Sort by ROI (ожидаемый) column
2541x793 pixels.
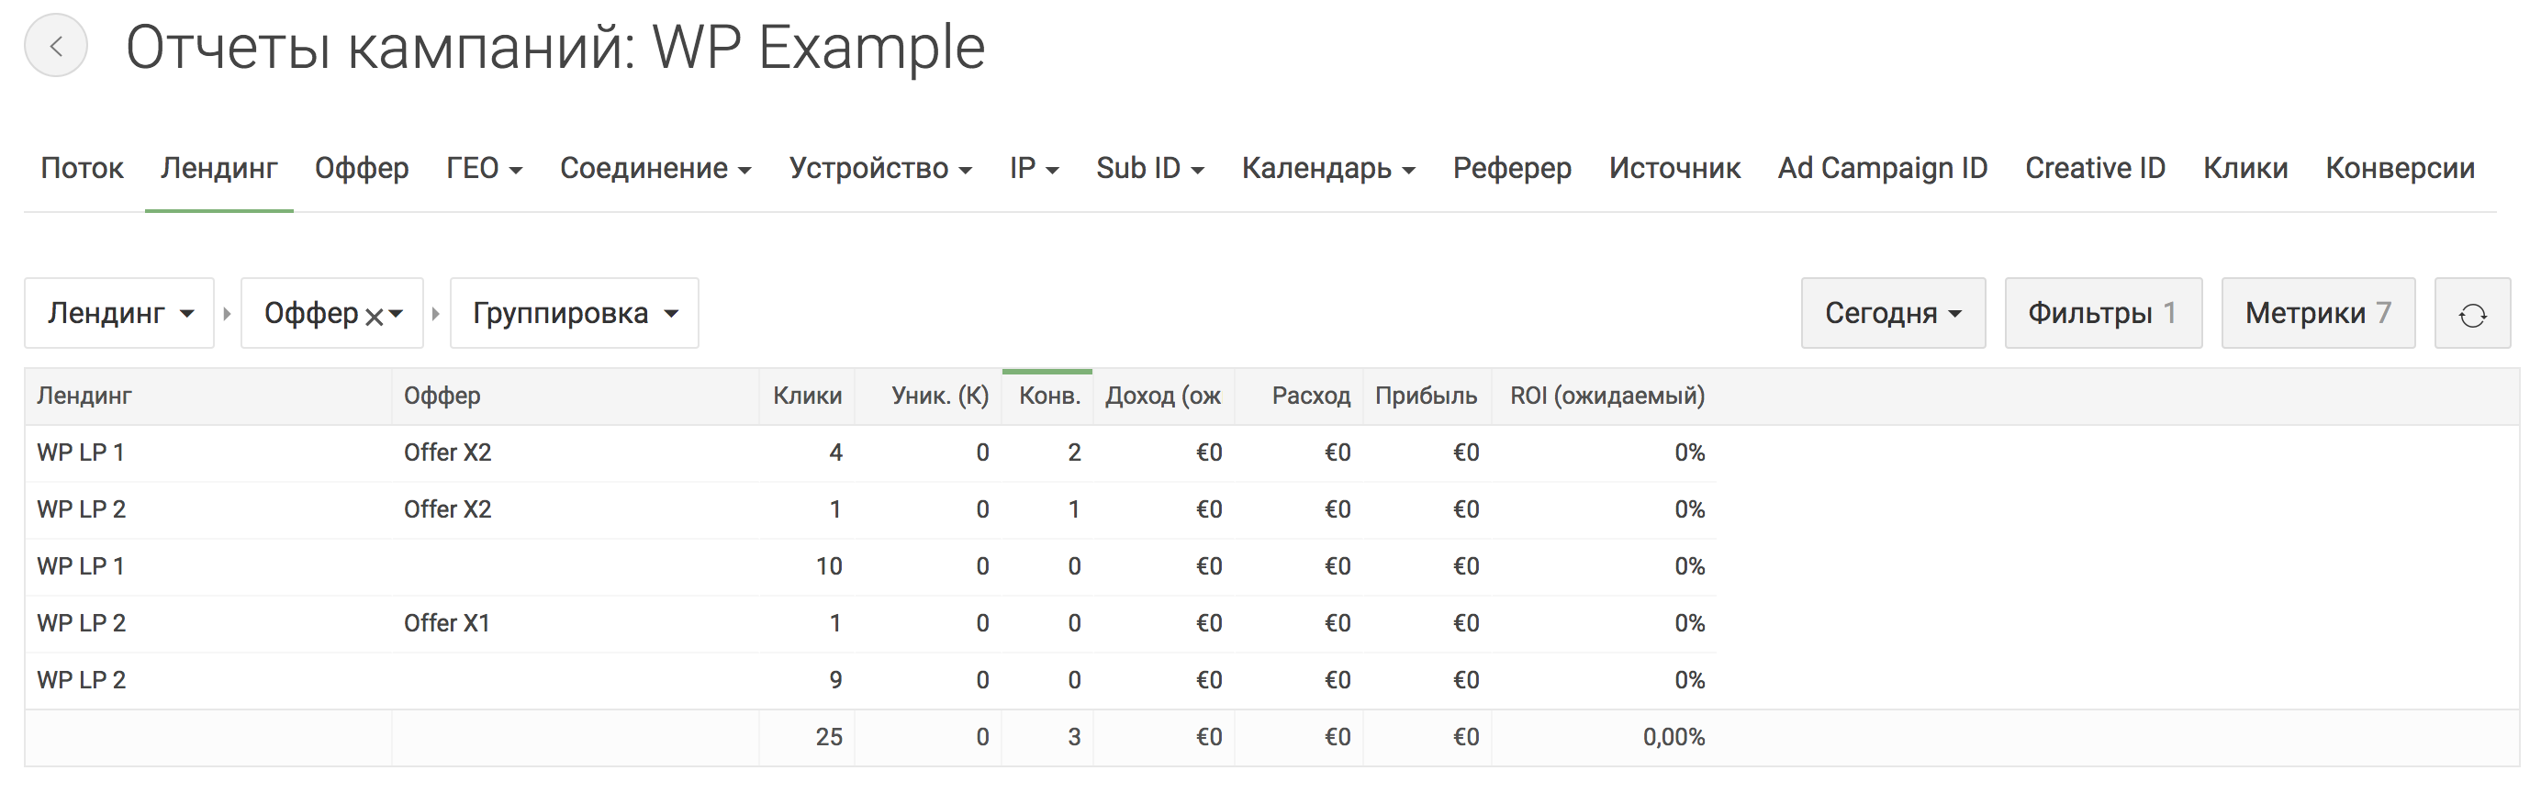[1606, 396]
